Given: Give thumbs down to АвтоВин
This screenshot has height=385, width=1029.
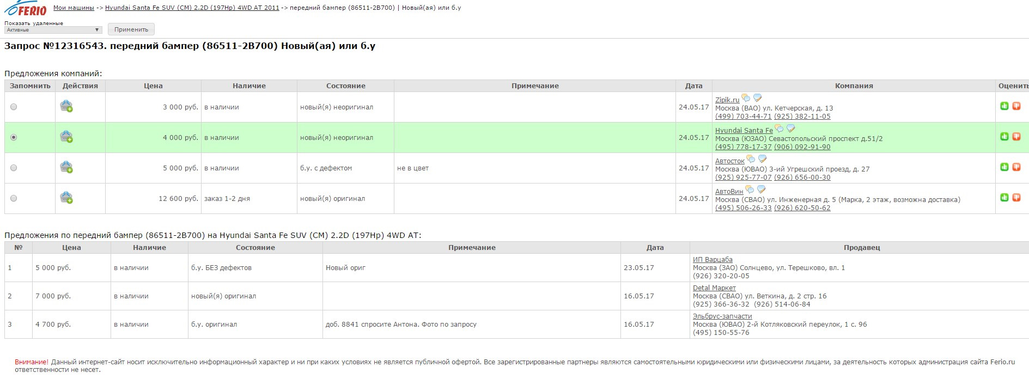Looking at the screenshot, I should [1016, 198].
